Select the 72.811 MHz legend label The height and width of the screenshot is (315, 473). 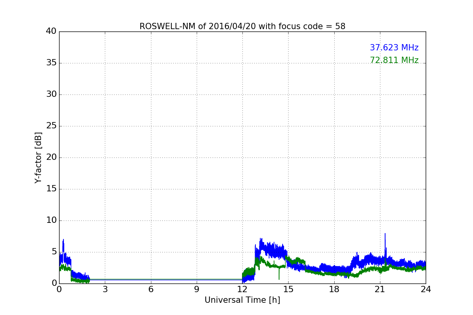394,60
